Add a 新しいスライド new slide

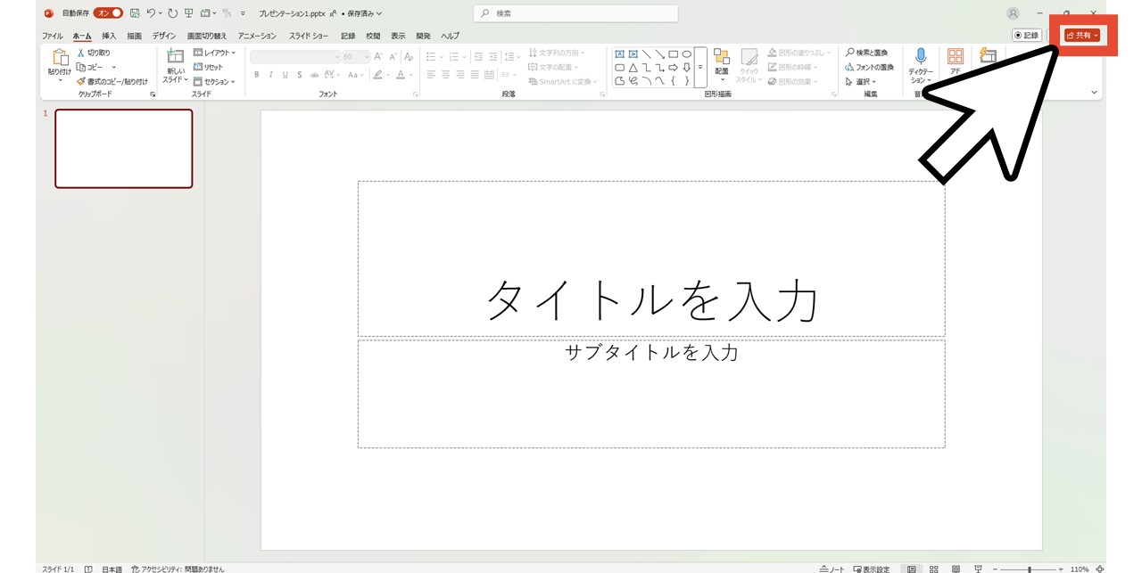click(175, 66)
